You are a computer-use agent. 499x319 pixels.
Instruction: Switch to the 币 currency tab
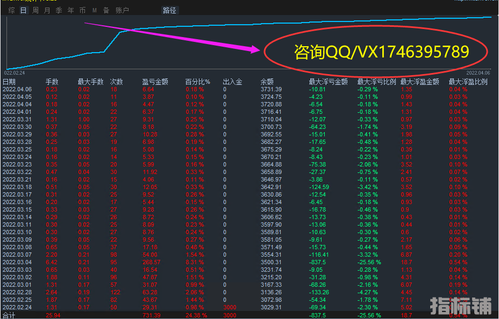click(82, 10)
